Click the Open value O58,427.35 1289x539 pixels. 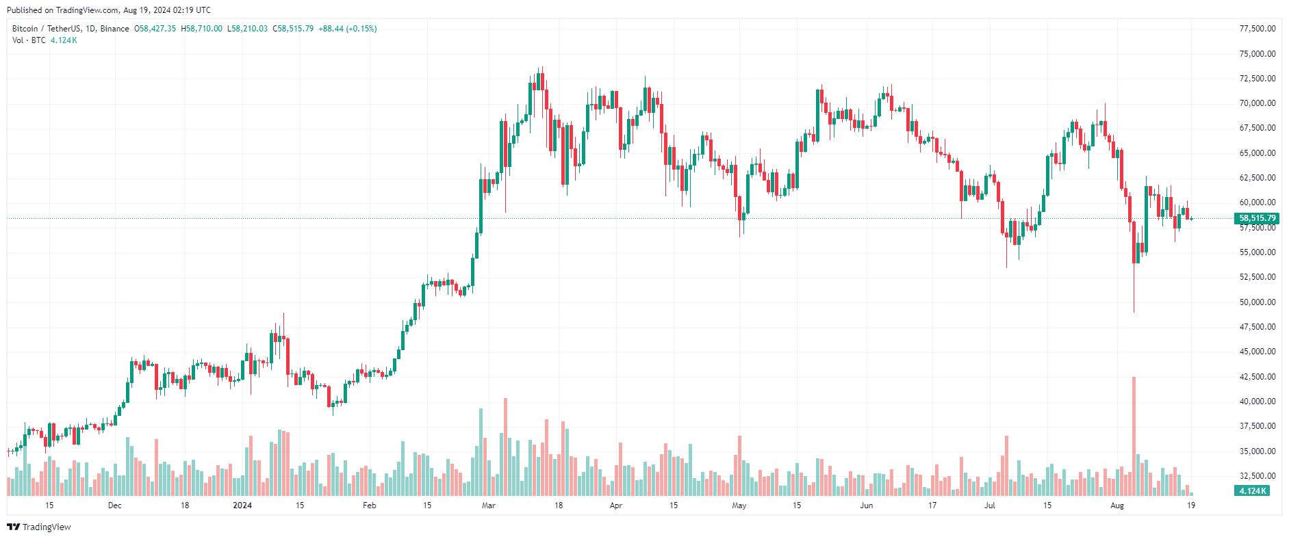click(155, 29)
